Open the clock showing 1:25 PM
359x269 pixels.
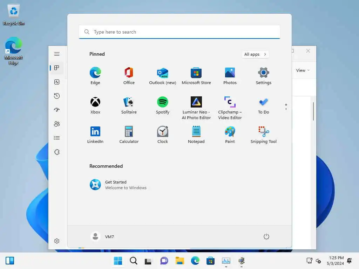(336, 261)
